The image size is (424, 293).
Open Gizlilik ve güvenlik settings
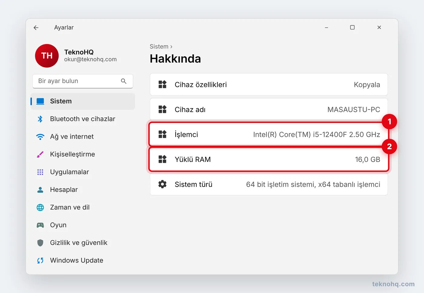click(83, 243)
